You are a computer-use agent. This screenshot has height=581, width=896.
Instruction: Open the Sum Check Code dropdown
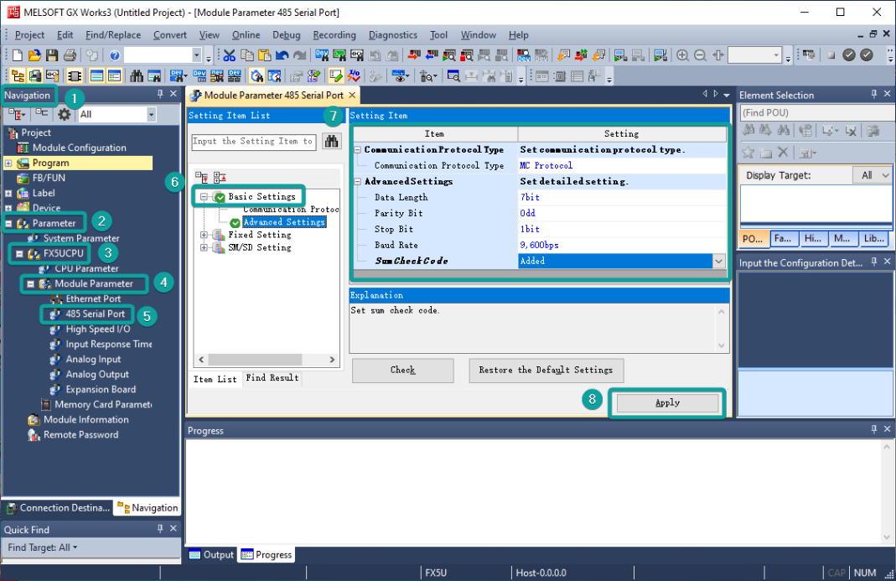pos(718,262)
